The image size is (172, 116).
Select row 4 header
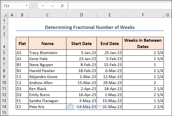pyautogui.click(x=4, y=43)
